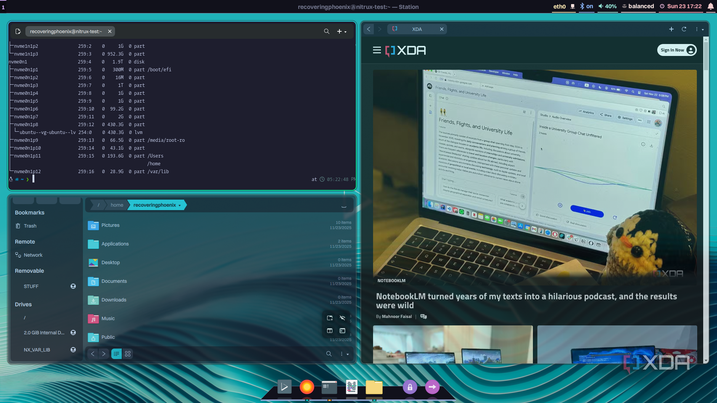The width and height of the screenshot is (717, 403).
Task: Open the XDA site hamburger menu
Action: 376,50
